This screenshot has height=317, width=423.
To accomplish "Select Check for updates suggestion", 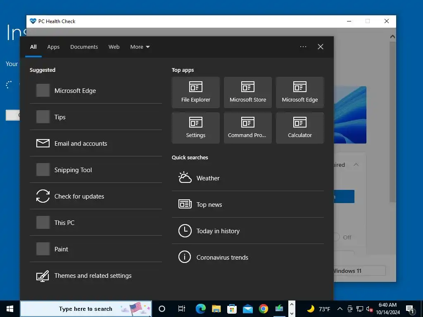I will tap(96, 196).
